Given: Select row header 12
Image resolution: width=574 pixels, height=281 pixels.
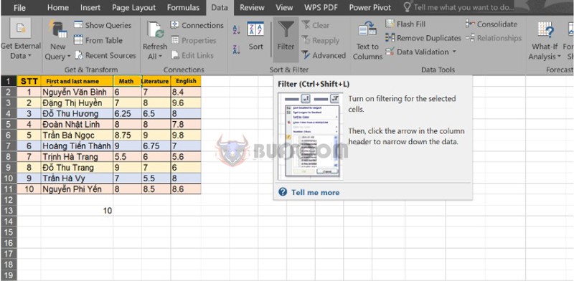Looking at the screenshot, I should 9,200.
